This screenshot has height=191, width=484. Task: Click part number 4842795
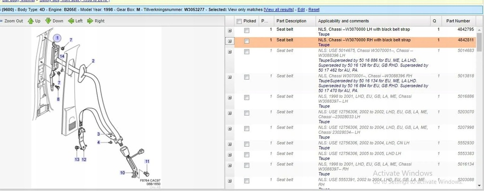(x=466, y=29)
